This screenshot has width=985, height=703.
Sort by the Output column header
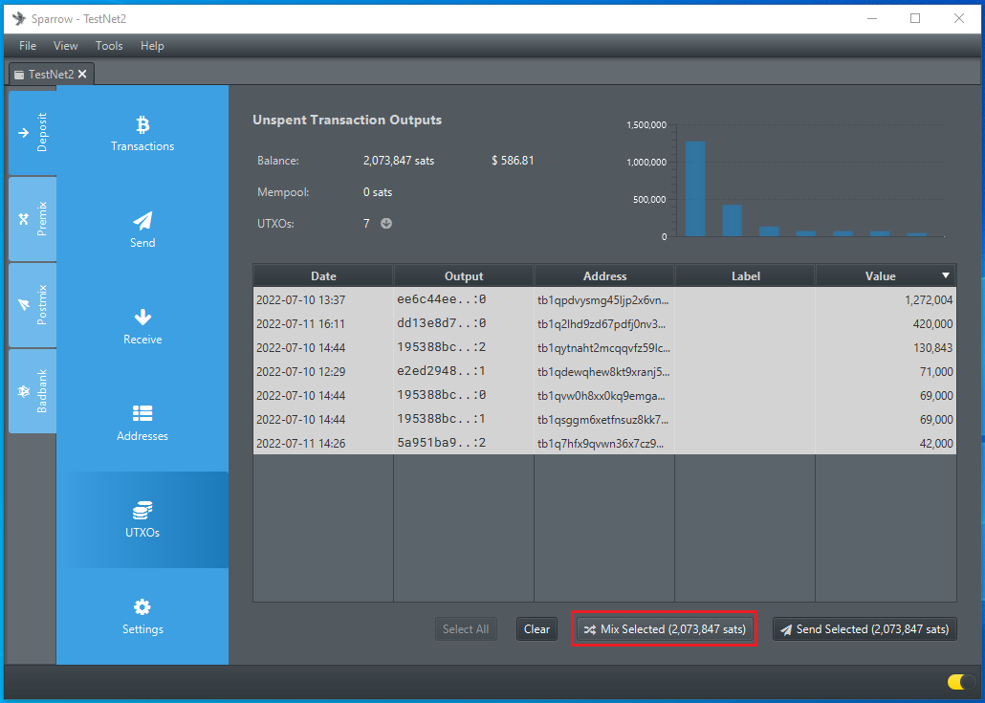pyautogui.click(x=464, y=275)
